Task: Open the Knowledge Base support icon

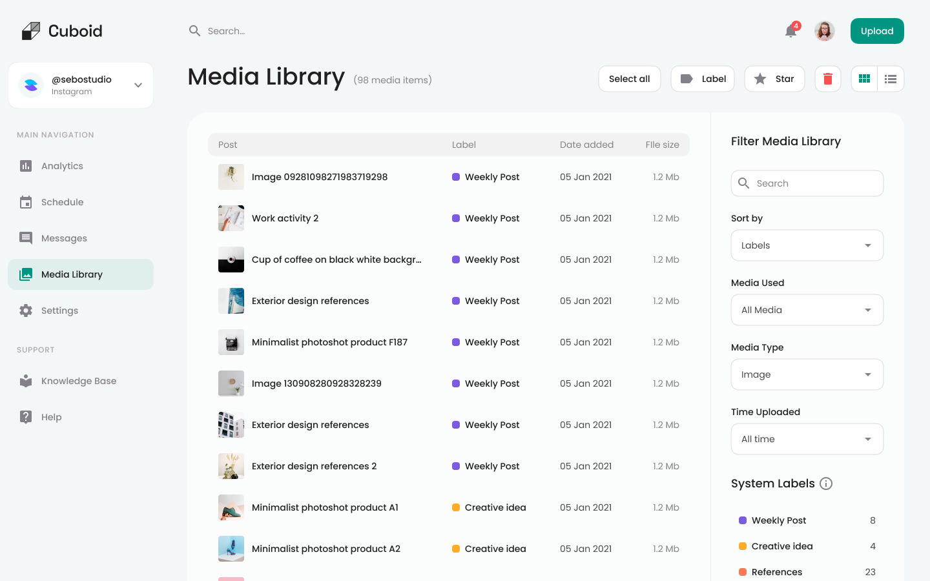Action: tap(26, 381)
